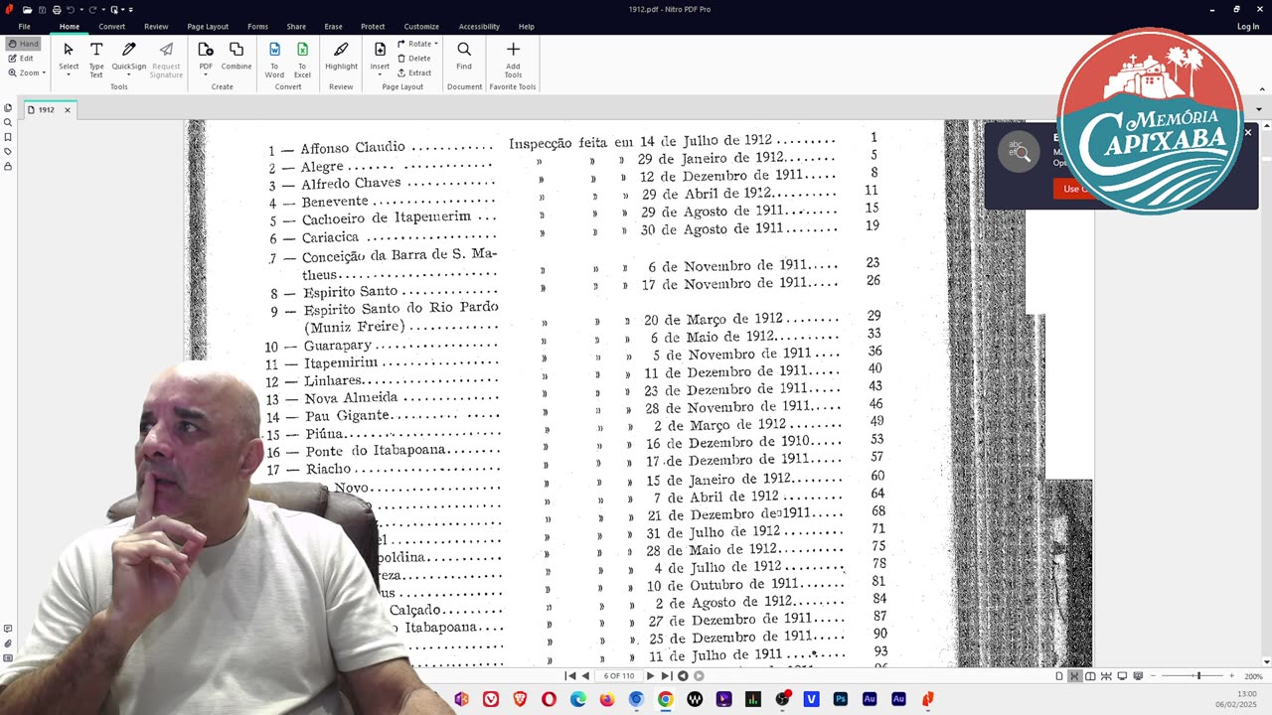Select single page view in status bar

click(1059, 676)
